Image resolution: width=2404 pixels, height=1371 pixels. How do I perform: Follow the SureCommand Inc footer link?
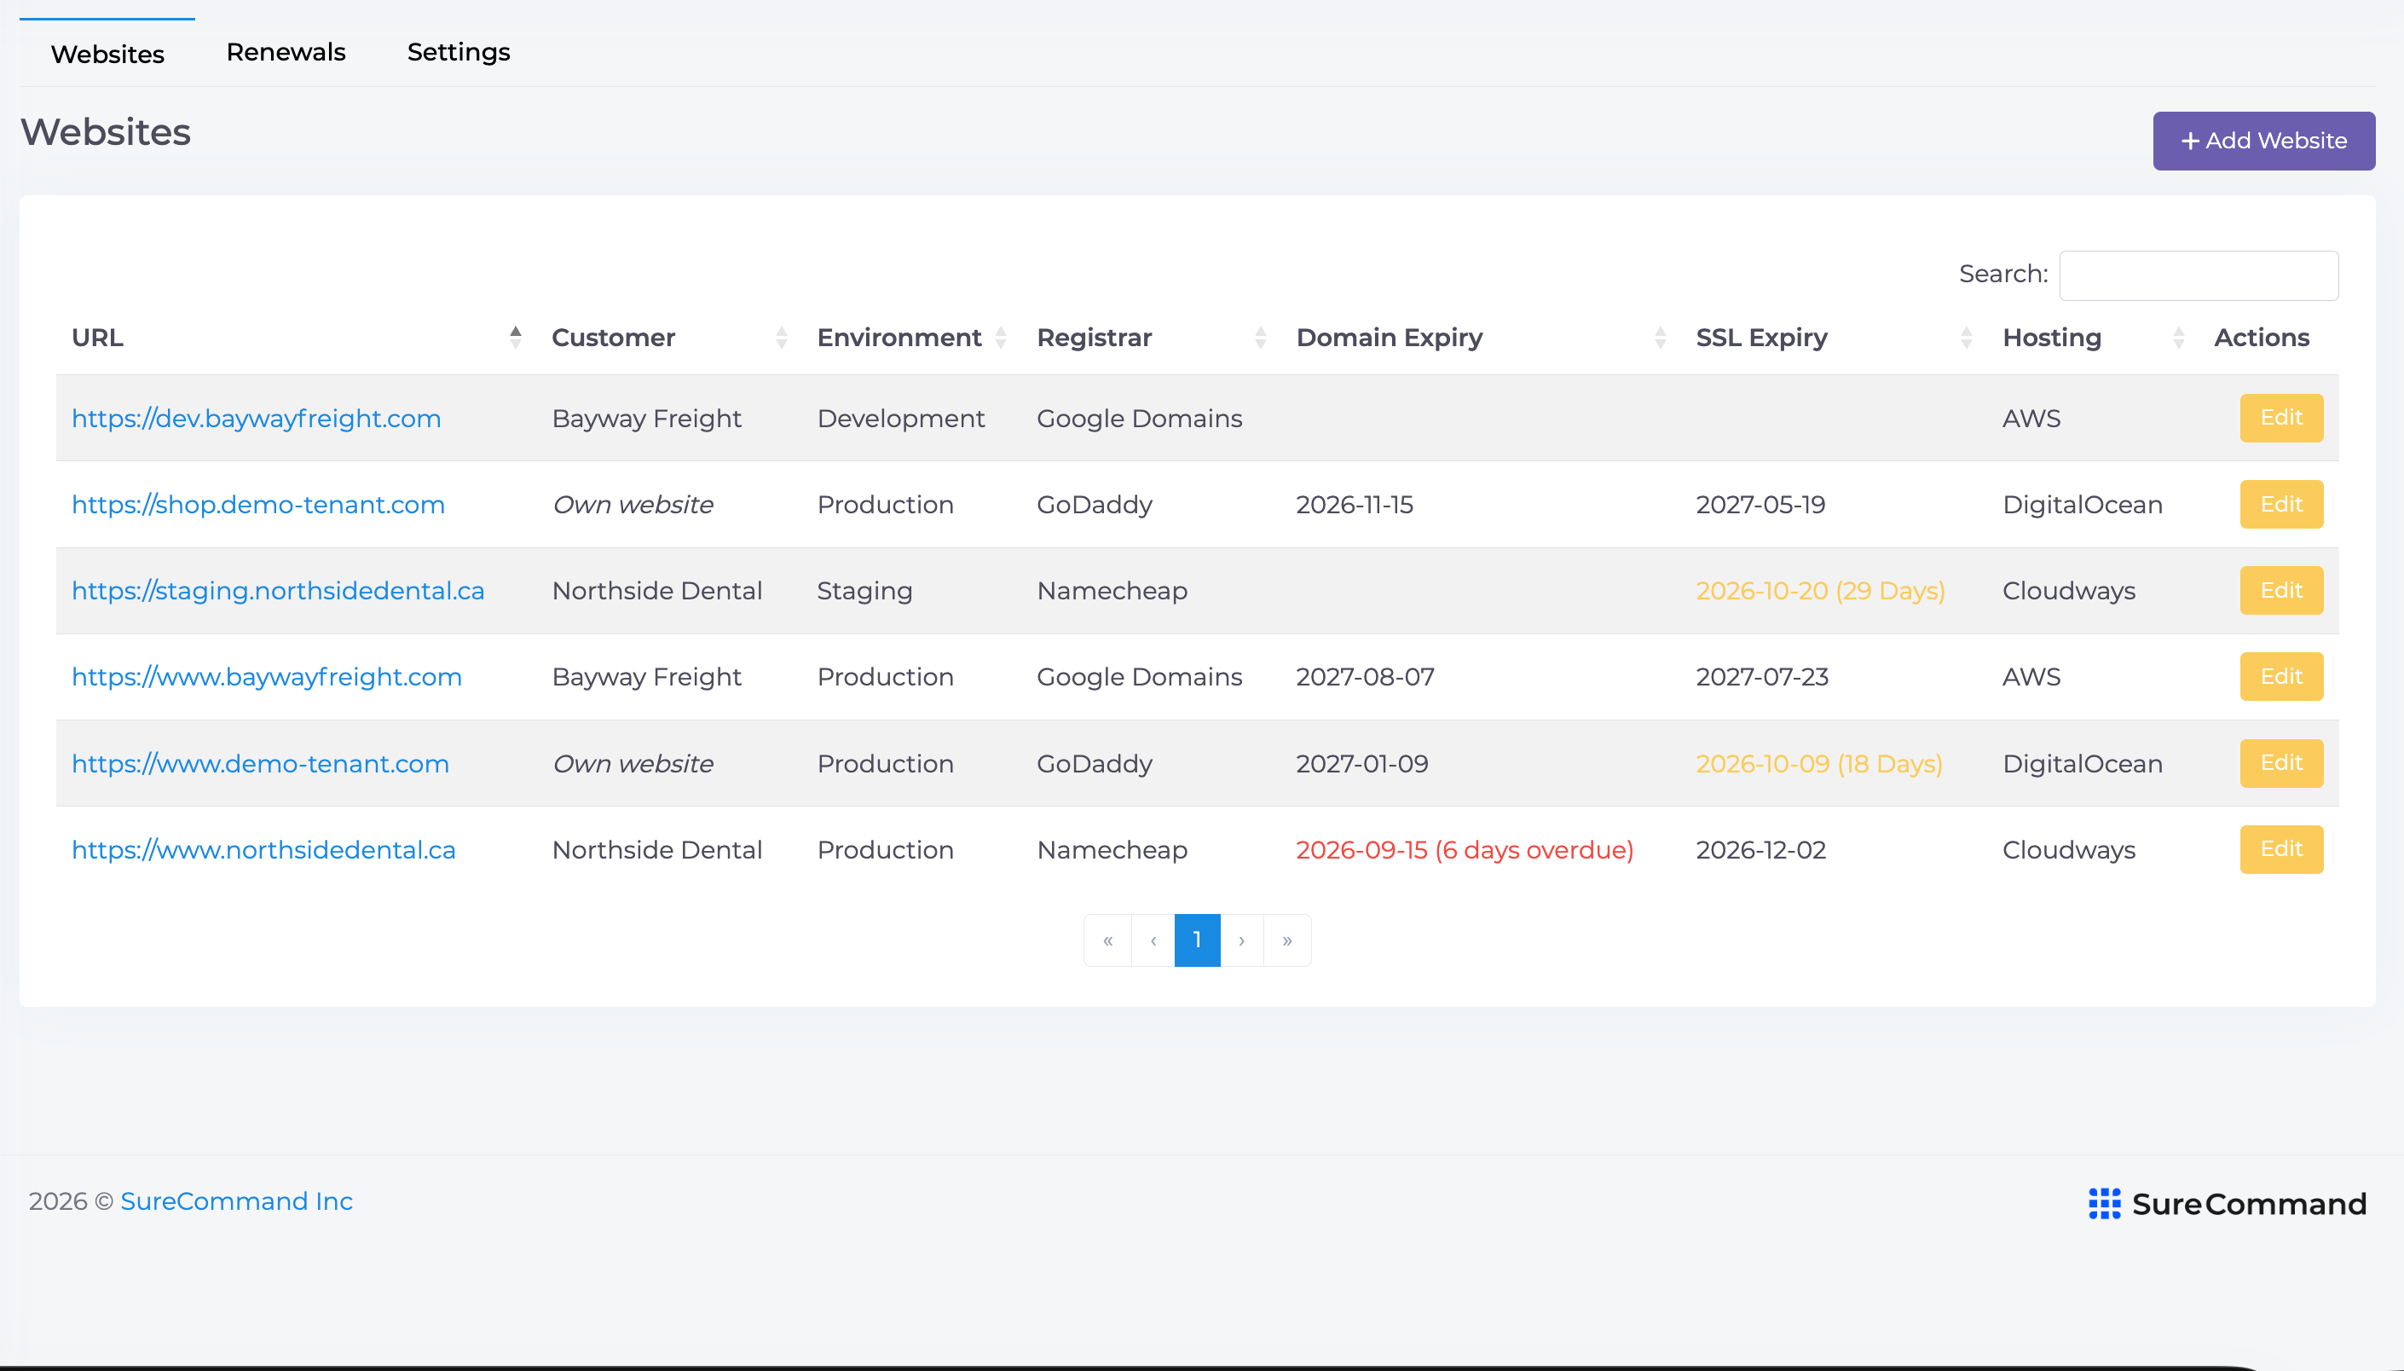(236, 1201)
